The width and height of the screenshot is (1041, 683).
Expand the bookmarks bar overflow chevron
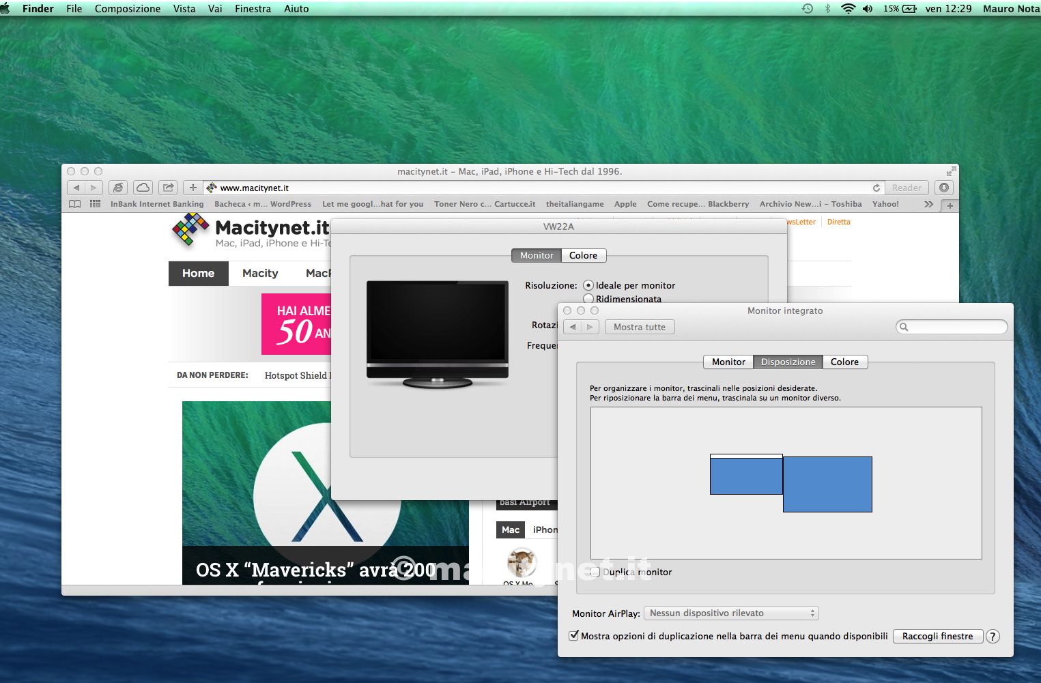point(928,204)
